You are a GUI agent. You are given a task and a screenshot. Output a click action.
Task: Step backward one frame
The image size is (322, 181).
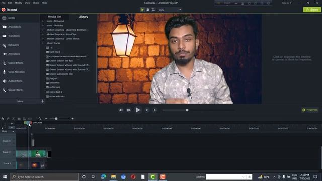(x=121, y=110)
